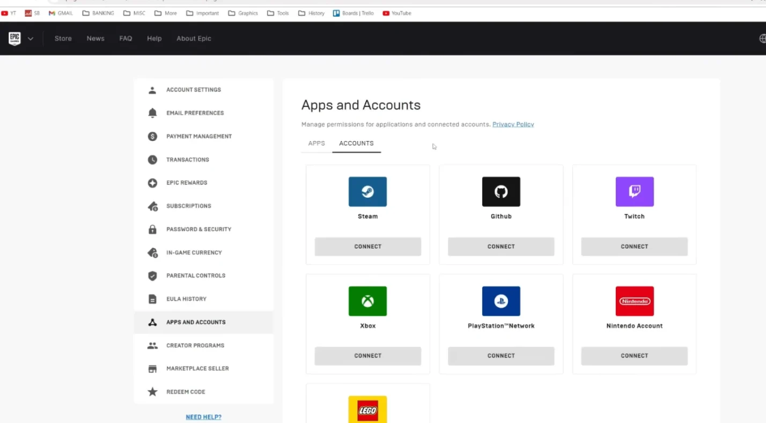
Task: Click the Github logo icon
Action: tap(501, 191)
